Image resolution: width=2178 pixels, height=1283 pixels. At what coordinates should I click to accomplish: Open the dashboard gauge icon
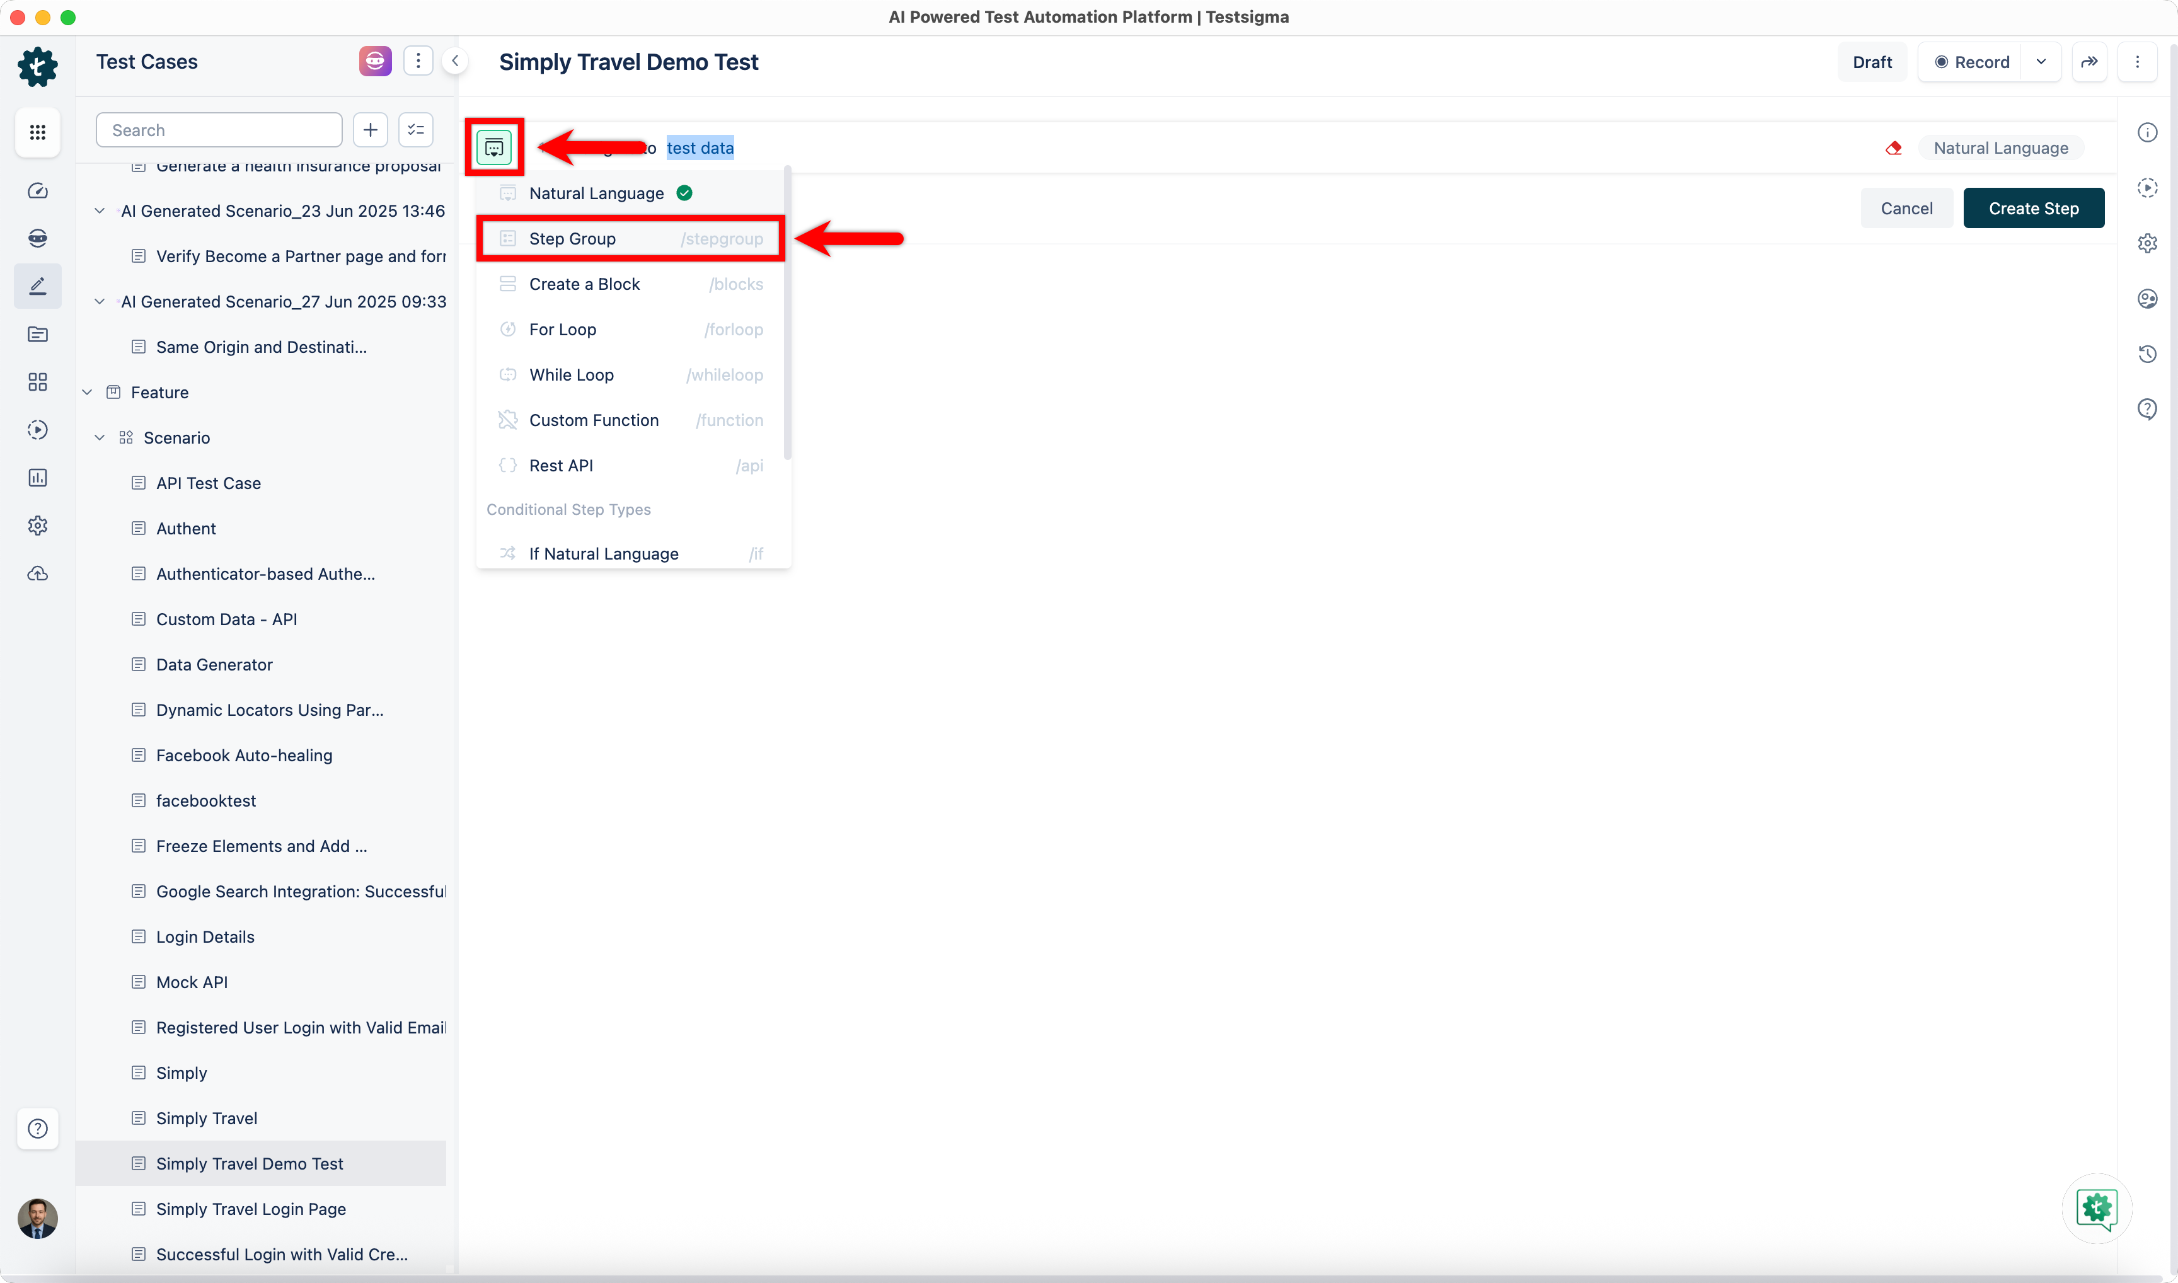point(37,190)
